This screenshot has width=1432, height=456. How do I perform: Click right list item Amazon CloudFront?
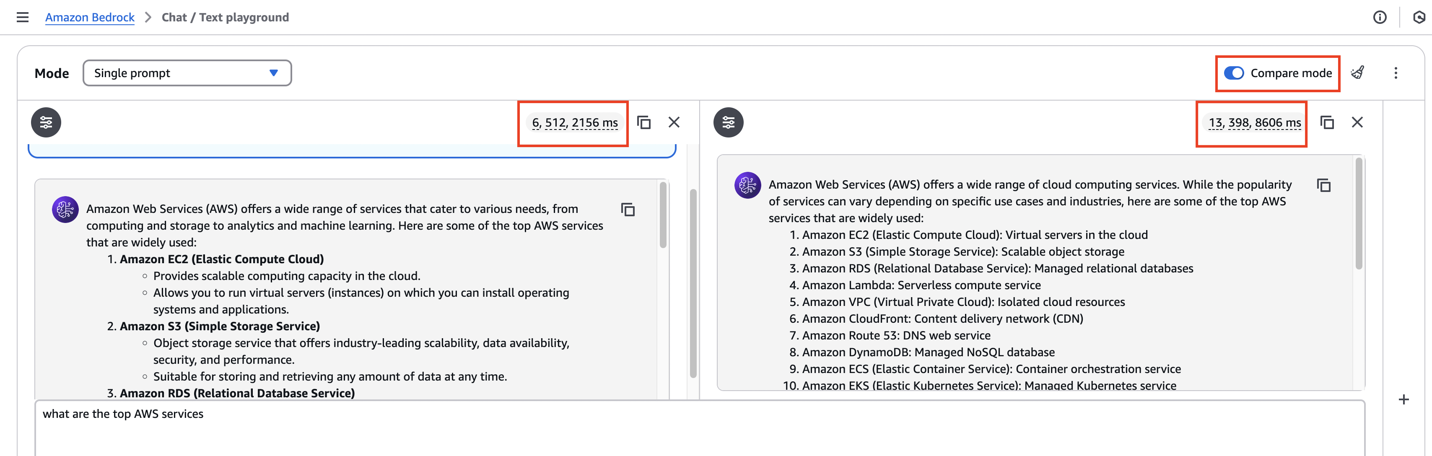coord(942,319)
